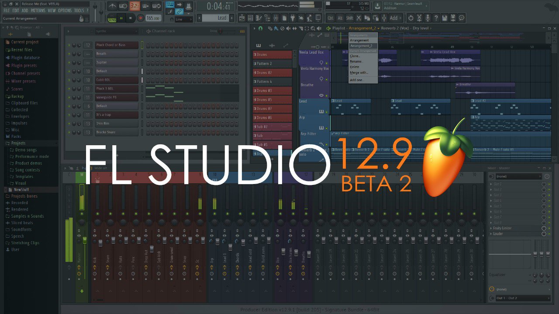559x314 pixels.
Task: Toggle the Veela Harmony Vox track green light
Action: coord(326,79)
